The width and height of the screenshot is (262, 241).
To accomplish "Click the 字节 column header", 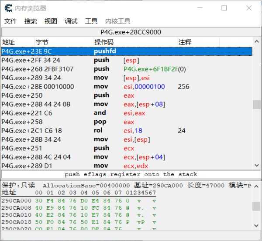I will click(x=42, y=42).
